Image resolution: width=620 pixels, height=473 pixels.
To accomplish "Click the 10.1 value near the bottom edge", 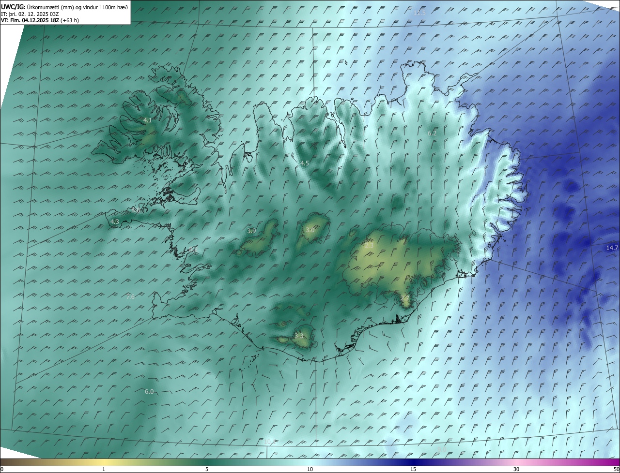I will tap(269, 442).
